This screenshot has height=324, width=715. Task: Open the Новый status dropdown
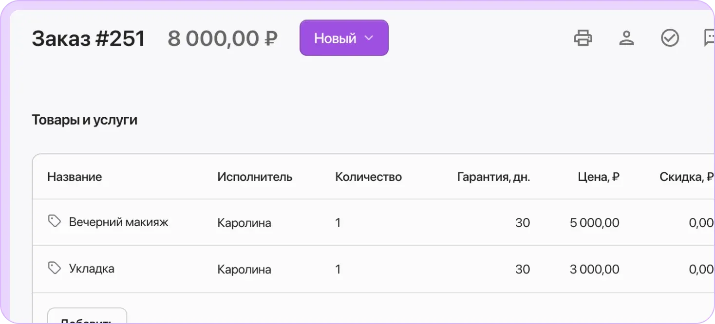click(344, 37)
